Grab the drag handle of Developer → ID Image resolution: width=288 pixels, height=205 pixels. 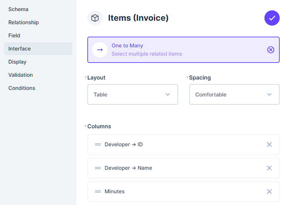[98, 145]
